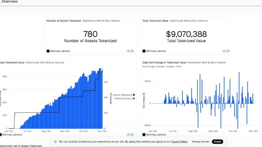
Task: Open the Number of Assets Tokenized title link
Action: tap(64, 21)
